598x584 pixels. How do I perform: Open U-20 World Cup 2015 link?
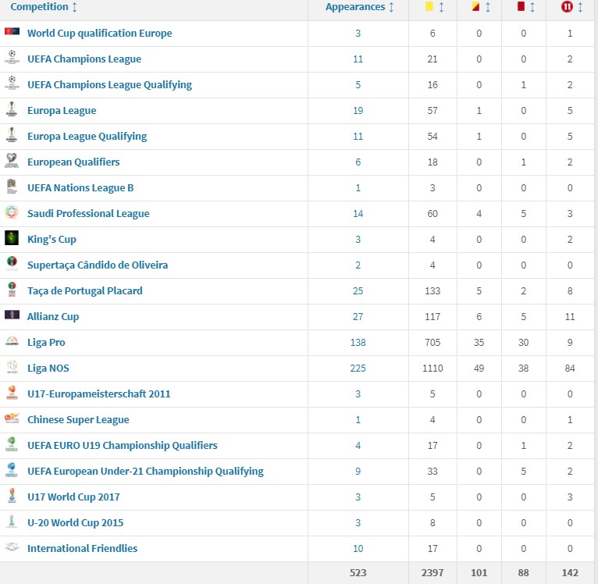[x=76, y=522]
